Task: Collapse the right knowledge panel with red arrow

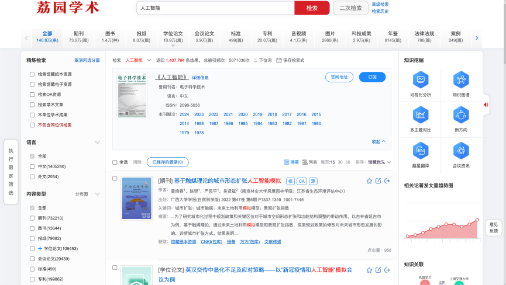Action: 486,105
